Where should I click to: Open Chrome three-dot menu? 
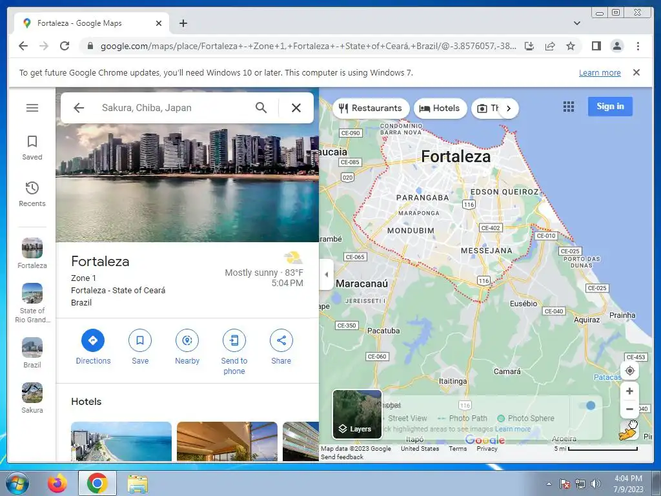638,46
